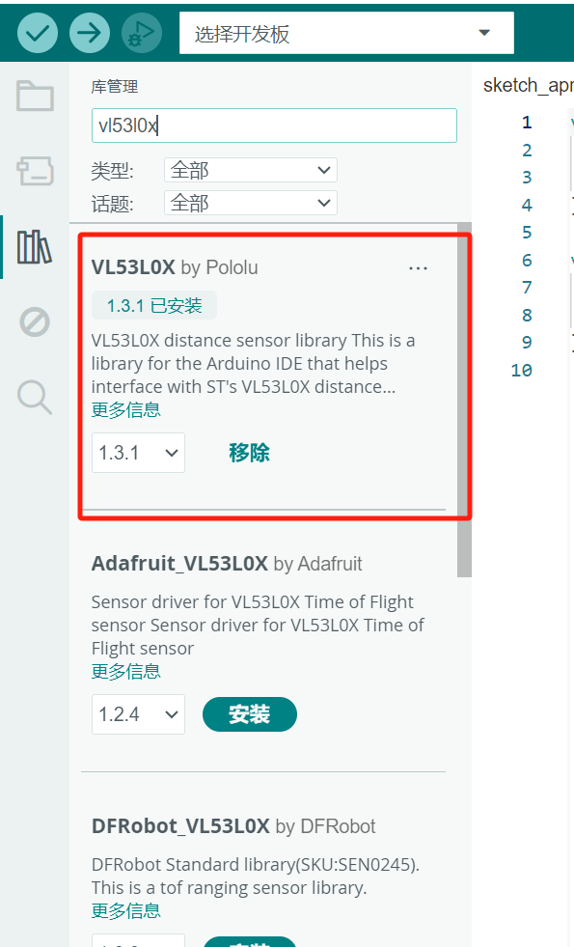Open the 1.2.4 version dropdown for Adafruit_VL53L0X
574x947 pixels.
[138, 713]
